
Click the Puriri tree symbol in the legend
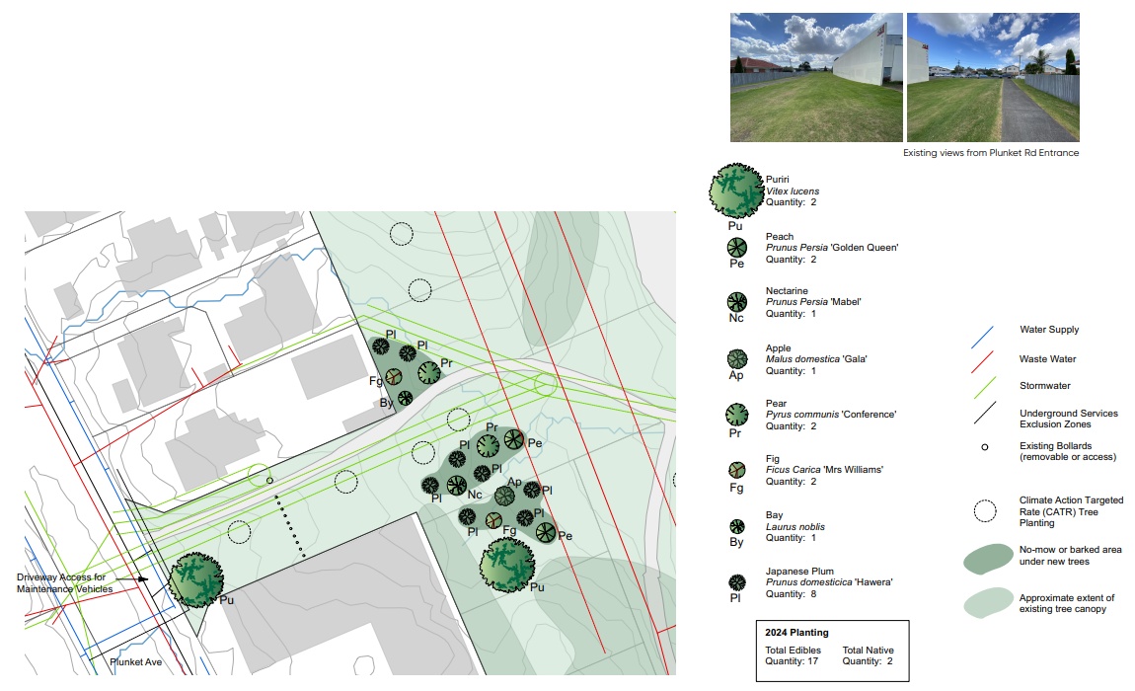[736, 191]
